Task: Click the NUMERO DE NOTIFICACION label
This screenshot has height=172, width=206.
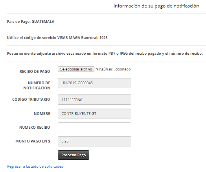Action: (37, 85)
